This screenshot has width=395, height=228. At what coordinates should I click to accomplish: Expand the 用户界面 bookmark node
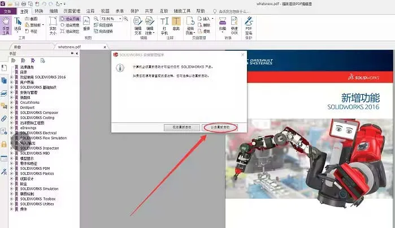pos(11,82)
